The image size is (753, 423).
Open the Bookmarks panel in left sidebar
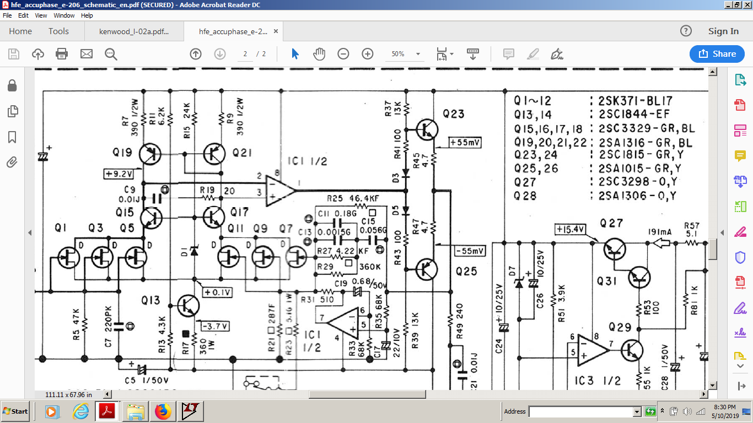pos(12,137)
